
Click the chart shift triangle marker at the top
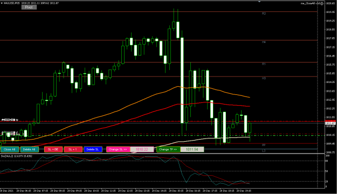(x=259, y=2)
